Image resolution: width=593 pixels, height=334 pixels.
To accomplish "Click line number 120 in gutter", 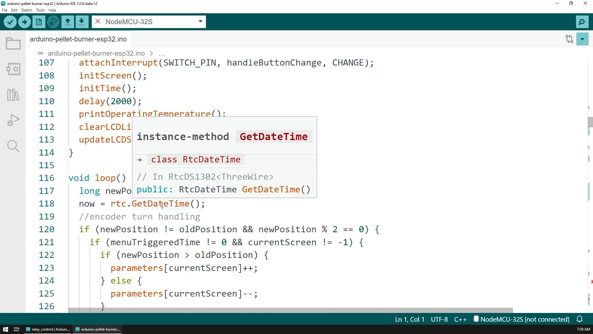I will click(x=46, y=229).
